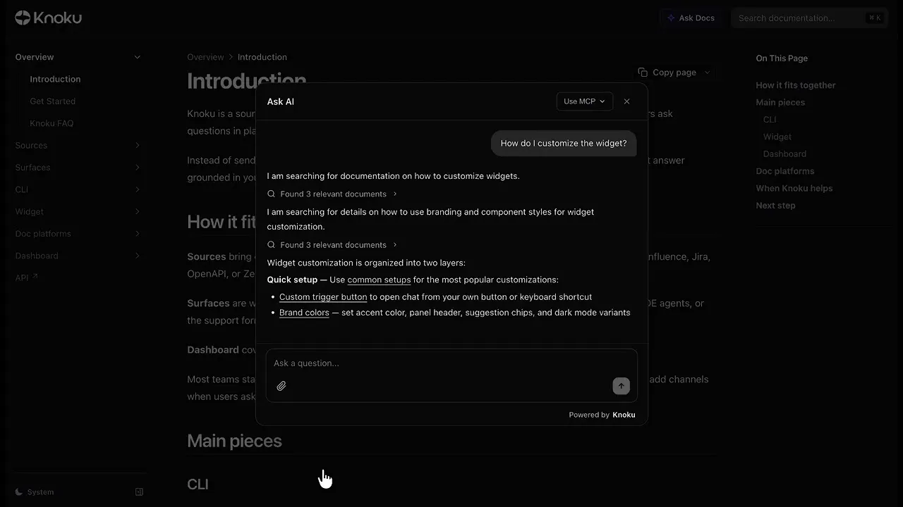Click search icon beside first Found 3 documents
The width and height of the screenshot is (903, 507).
pos(272,194)
